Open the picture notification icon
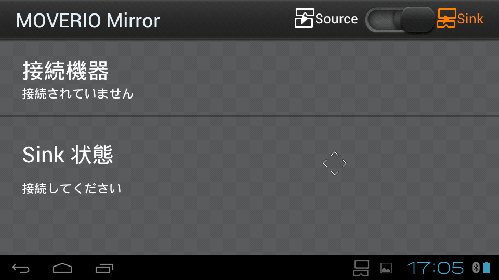 (x=386, y=268)
